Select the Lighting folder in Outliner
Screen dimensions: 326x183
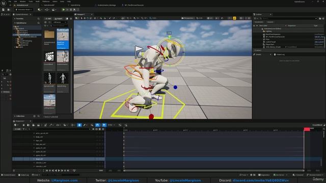coord(268,32)
